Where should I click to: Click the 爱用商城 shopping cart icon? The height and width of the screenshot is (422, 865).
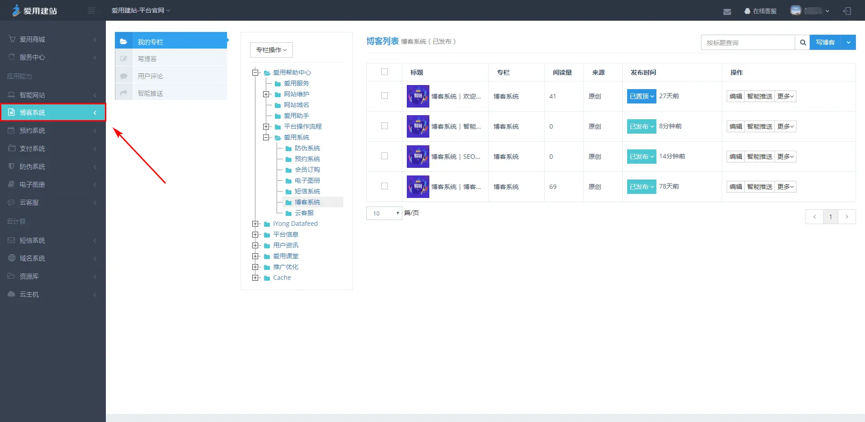click(12, 39)
